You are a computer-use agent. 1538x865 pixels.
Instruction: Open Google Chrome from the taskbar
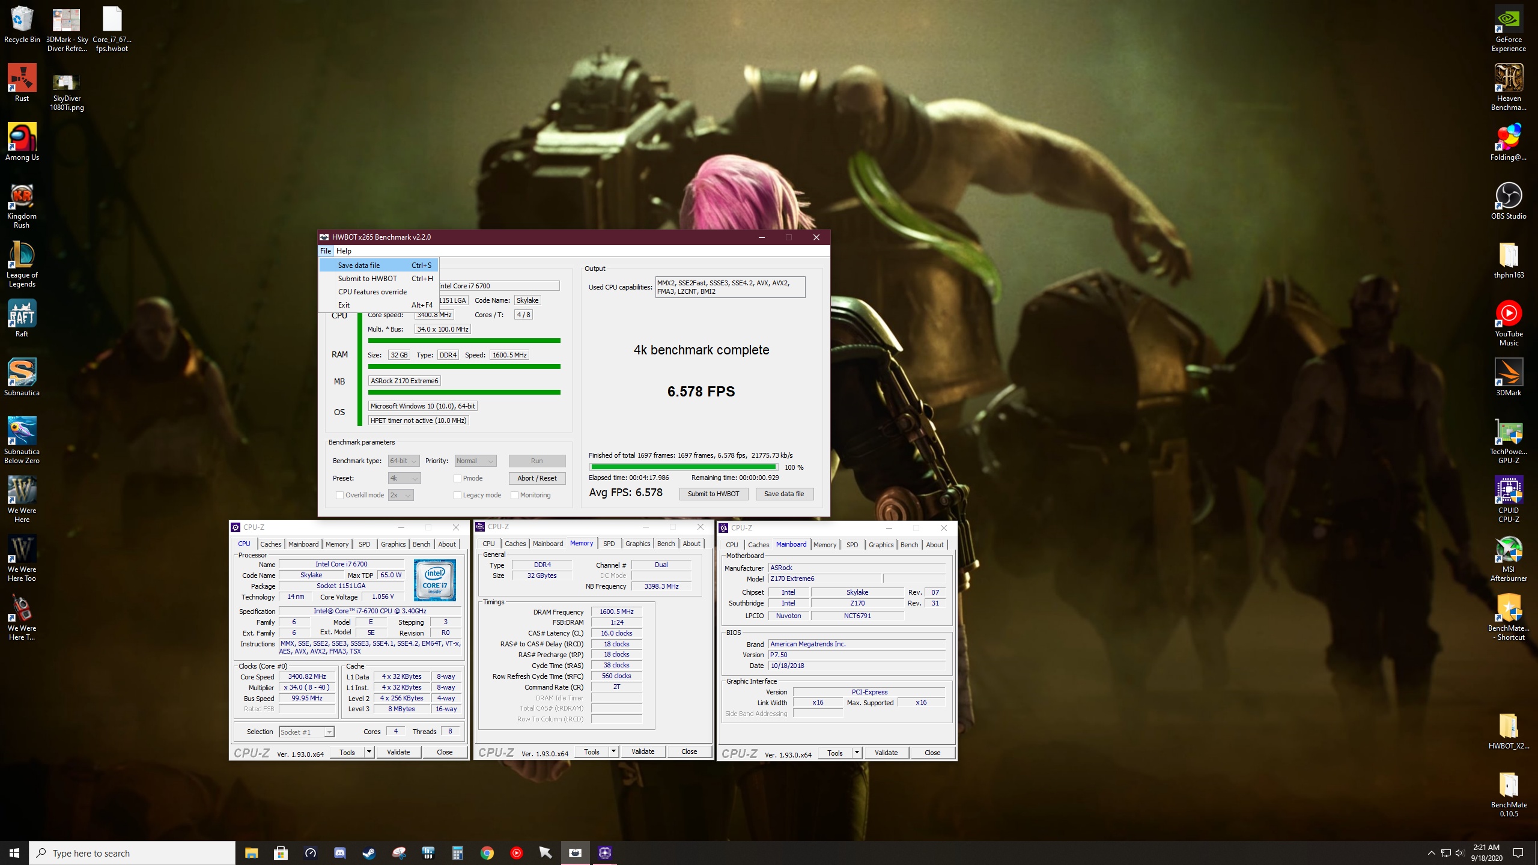(x=487, y=852)
